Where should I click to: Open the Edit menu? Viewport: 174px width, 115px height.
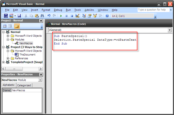click(15, 10)
